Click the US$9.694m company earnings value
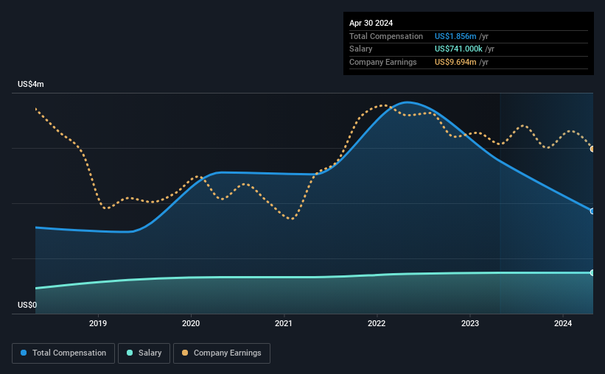This screenshot has width=605, height=374. coord(455,62)
